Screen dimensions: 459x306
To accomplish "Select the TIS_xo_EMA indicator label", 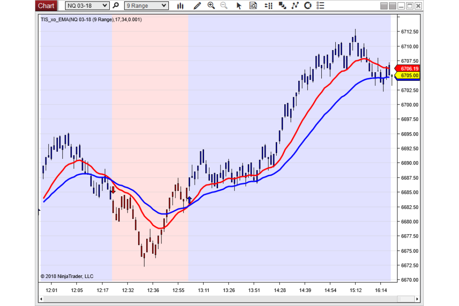I will coord(91,20).
